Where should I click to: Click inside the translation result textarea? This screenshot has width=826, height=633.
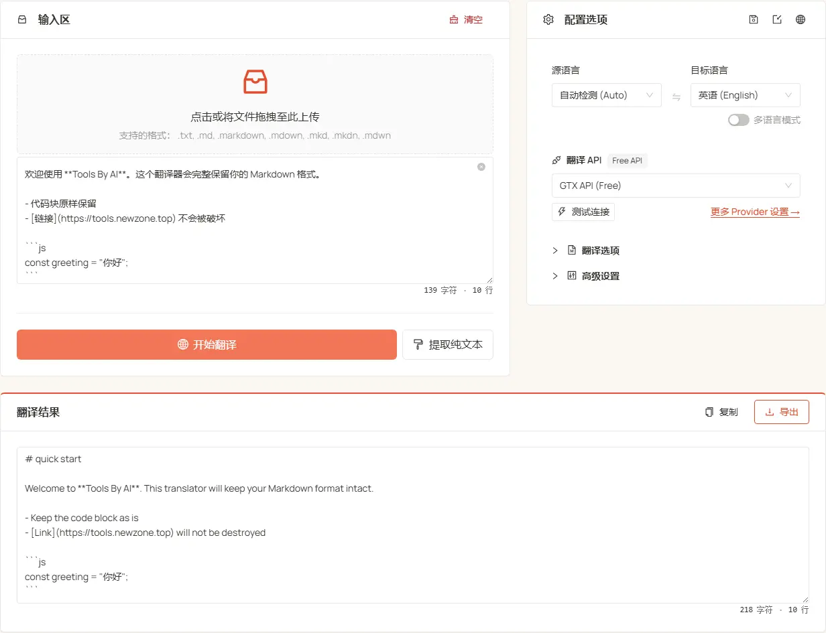click(x=413, y=525)
